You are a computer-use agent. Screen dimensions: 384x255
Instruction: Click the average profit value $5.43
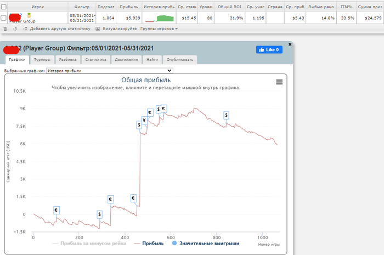coord(298,18)
